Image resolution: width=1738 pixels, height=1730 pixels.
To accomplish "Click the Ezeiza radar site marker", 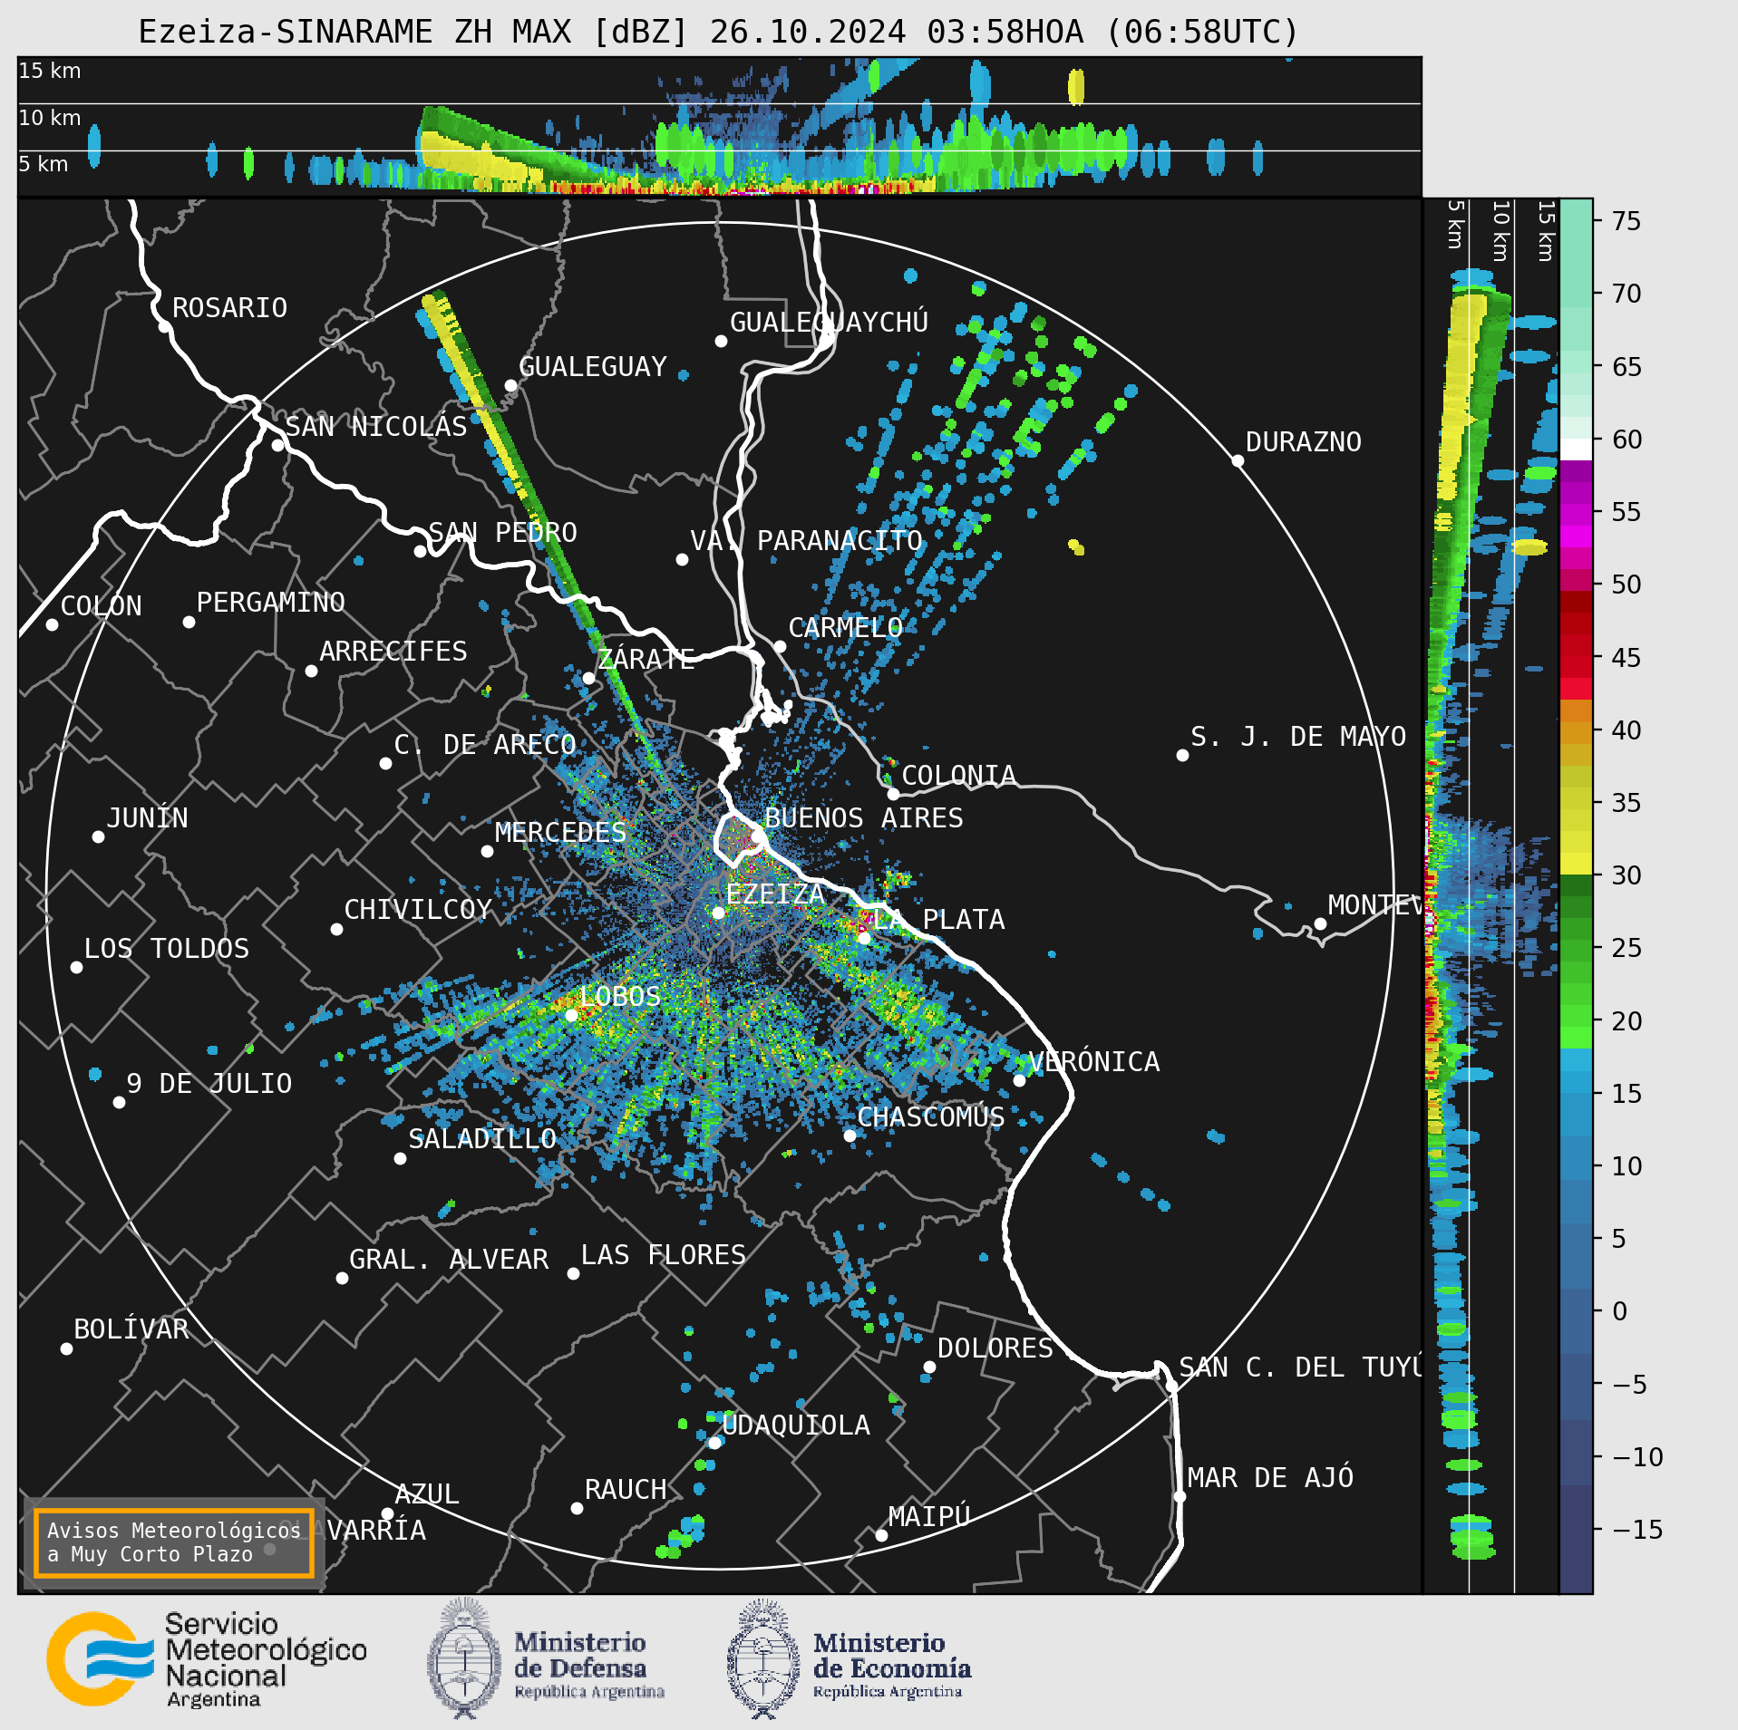I will point(718,913).
